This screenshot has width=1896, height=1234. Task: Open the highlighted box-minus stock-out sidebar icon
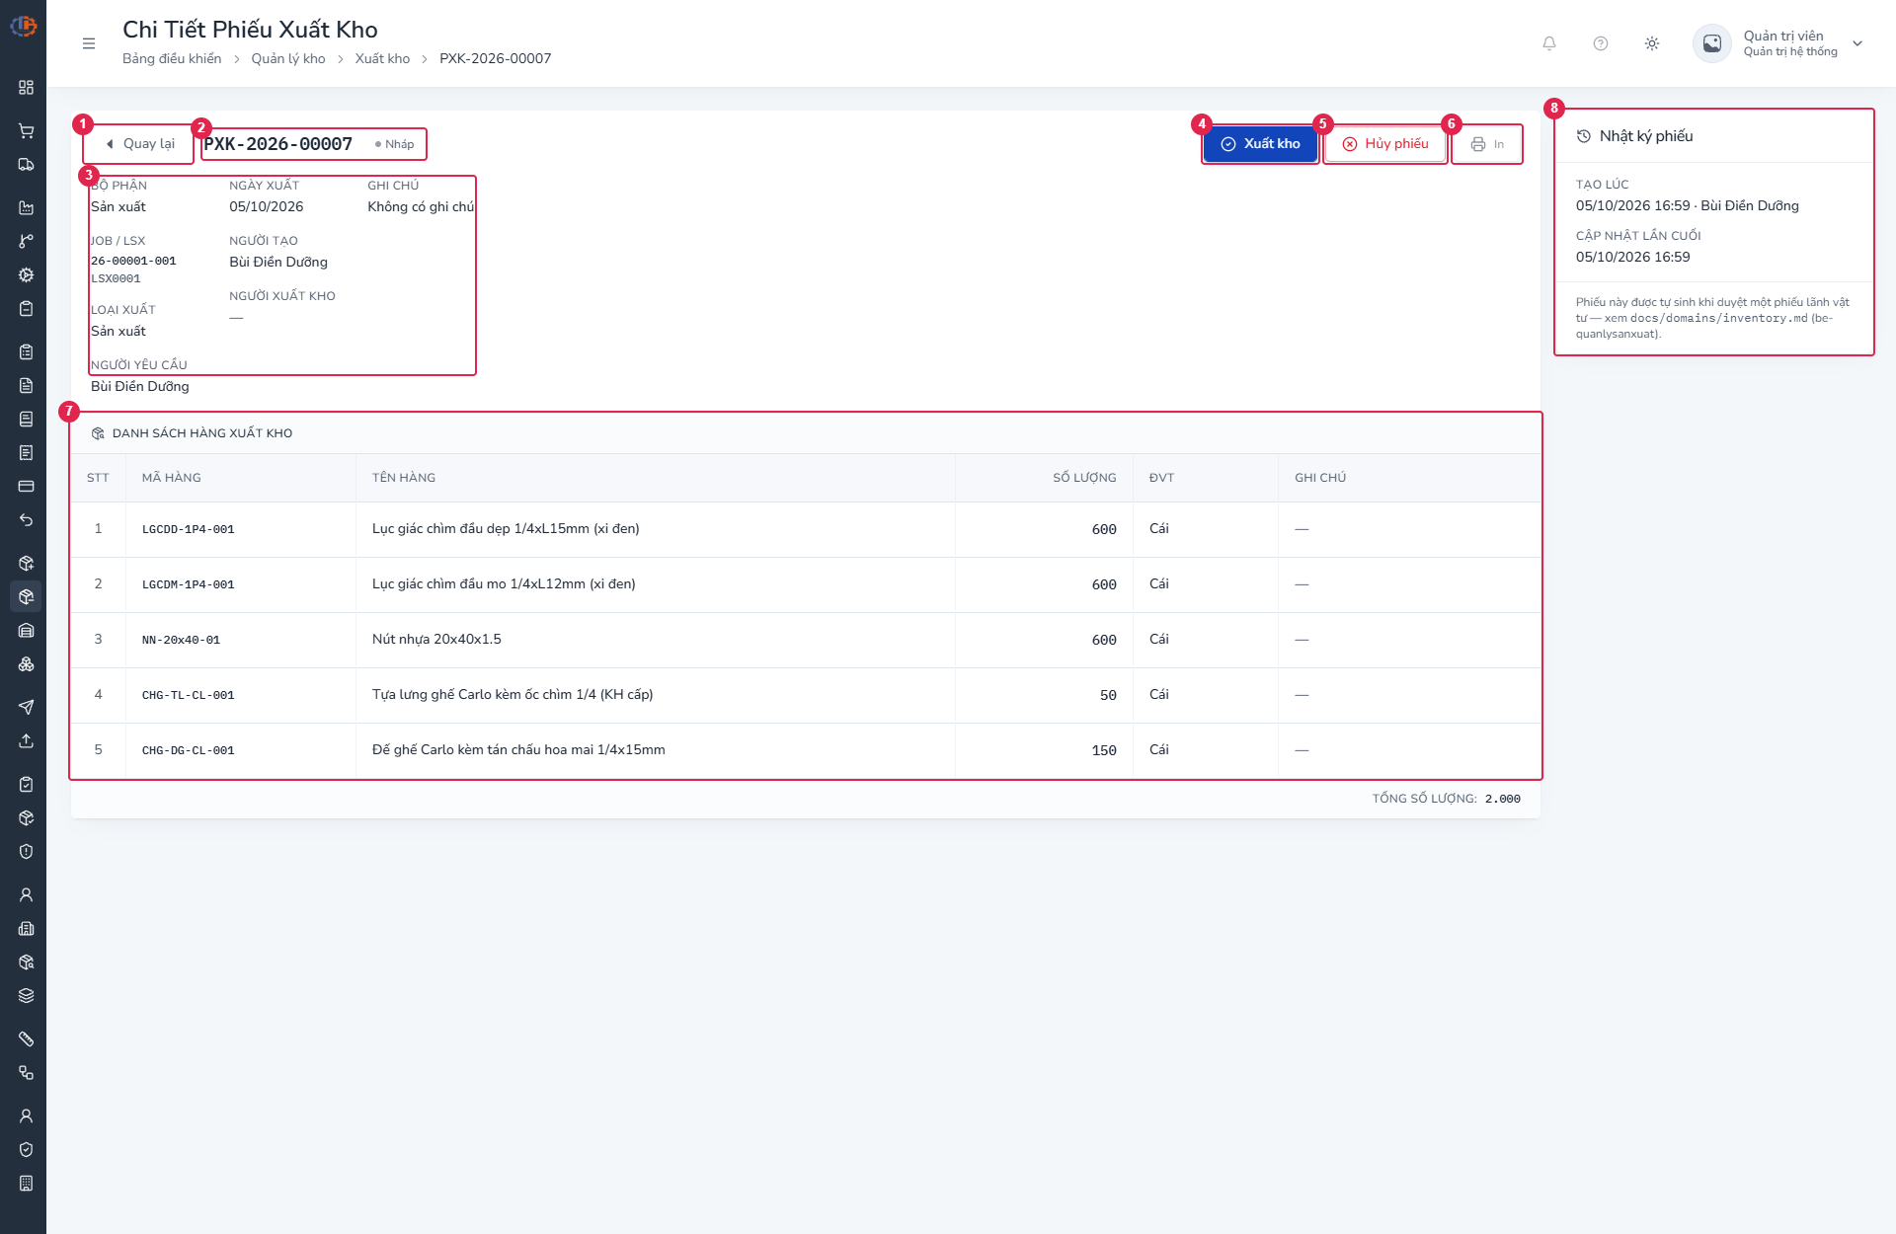coord(27,597)
